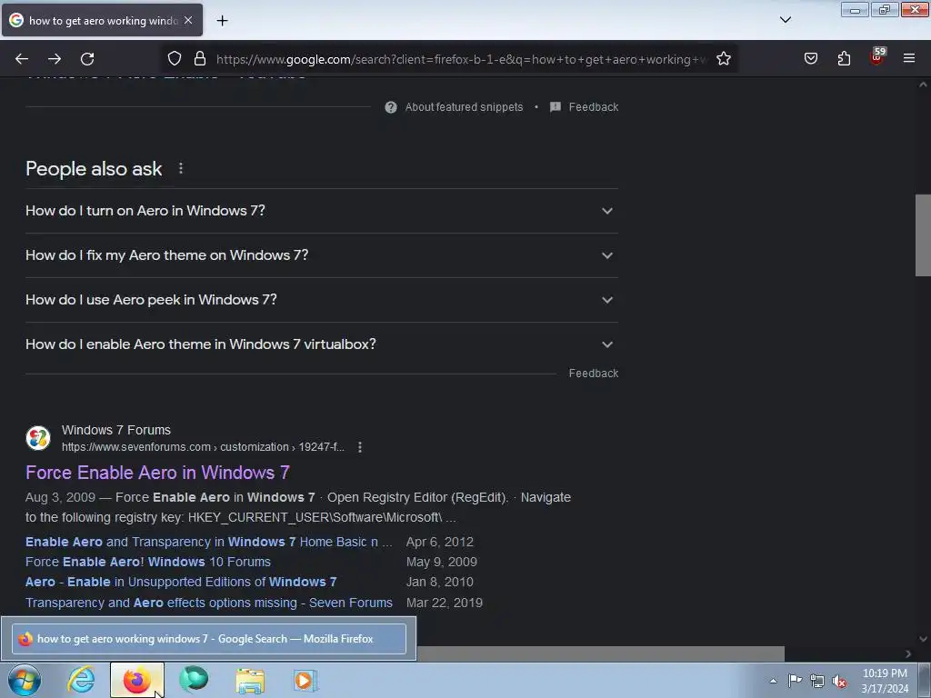Open the sevenforums.com result three-dot menu
The width and height of the screenshot is (931, 698).
coord(360,447)
